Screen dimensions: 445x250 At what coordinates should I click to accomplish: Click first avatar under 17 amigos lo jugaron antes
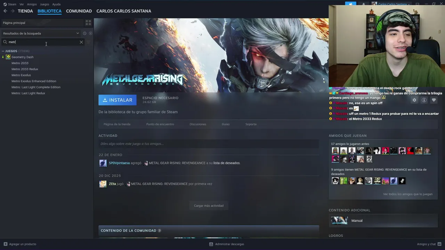[x=335, y=151]
